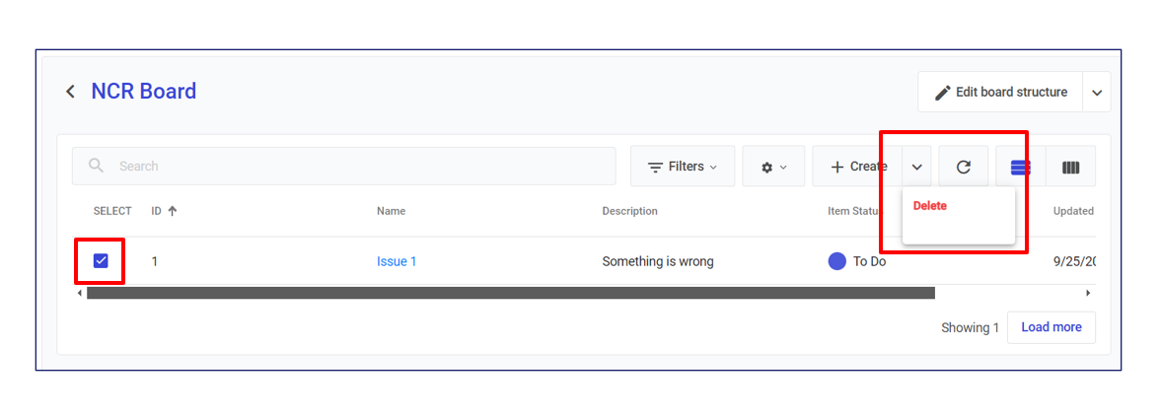Click the right scroll arrow of table
This screenshot has width=1160, height=418.
pyautogui.click(x=1088, y=293)
